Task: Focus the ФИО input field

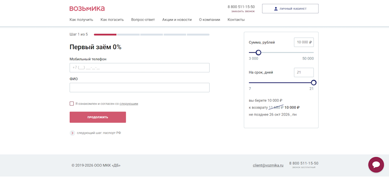Action: click(x=140, y=87)
